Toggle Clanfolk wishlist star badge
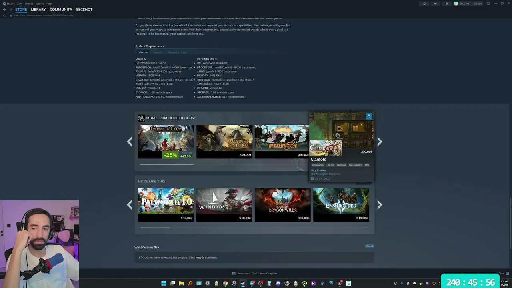Screen dimensions: 512x288 [x=369, y=116]
